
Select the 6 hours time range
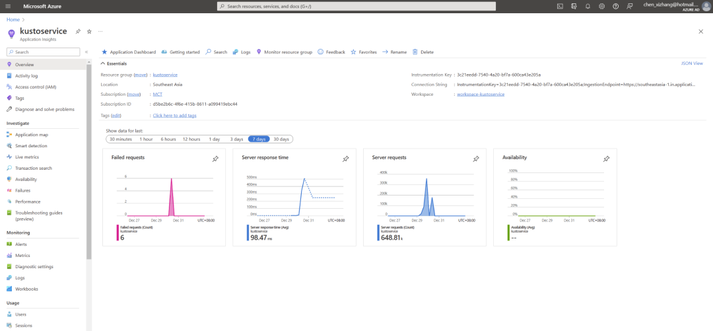pyautogui.click(x=168, y=139)
